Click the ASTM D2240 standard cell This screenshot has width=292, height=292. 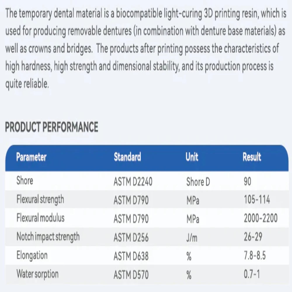coord(133,182)
